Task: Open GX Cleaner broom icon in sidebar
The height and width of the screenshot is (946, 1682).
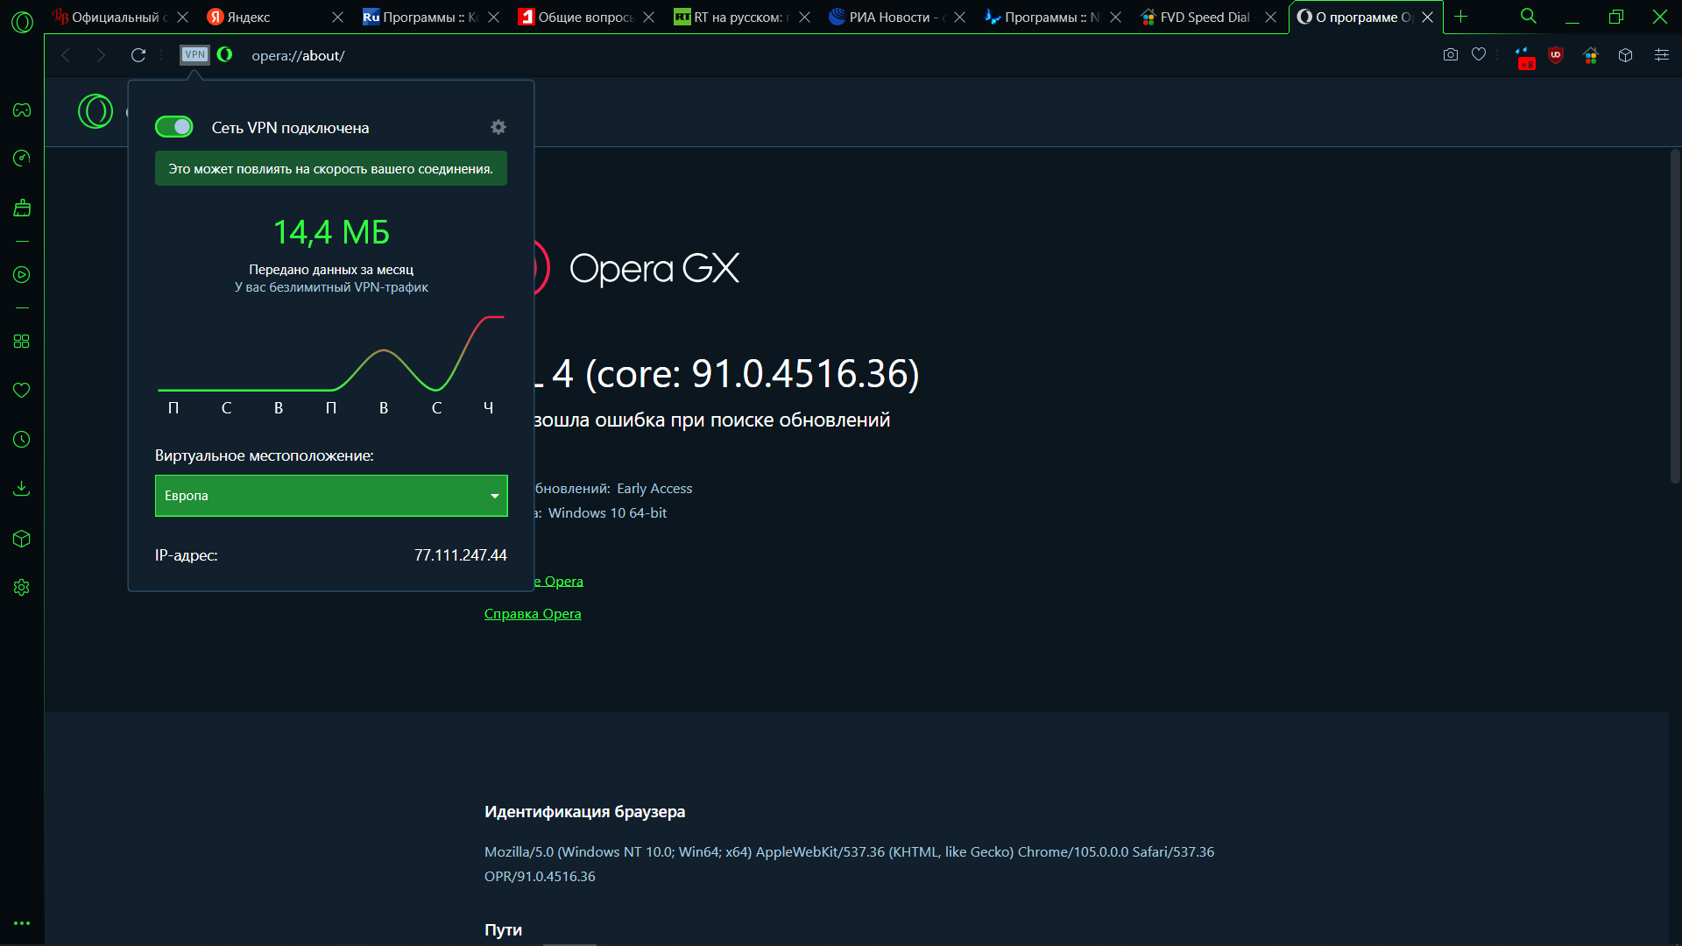Action: coord(22,208)
